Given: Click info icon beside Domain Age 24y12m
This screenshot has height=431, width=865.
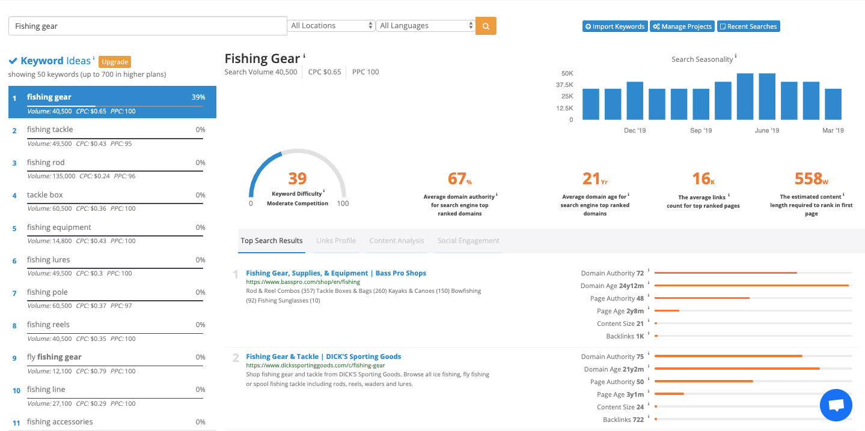Looking at the screenshot, I should point(649,284).
